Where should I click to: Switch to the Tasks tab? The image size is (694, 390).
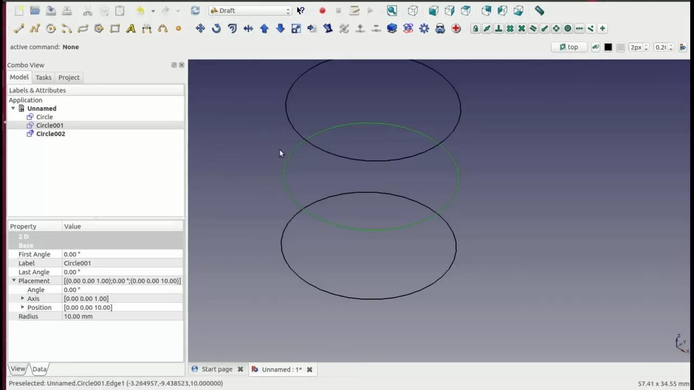click(x=43, y=77)
